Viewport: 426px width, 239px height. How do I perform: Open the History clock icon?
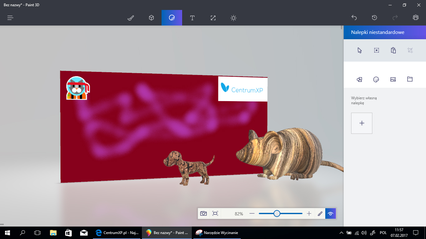click(x=375, y=18)
